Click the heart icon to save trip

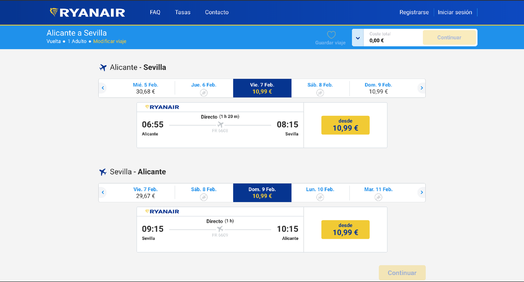(x=331, y=35)
